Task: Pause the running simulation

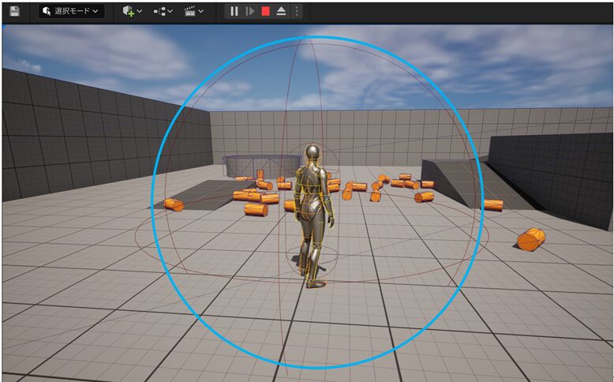Action: click(x=234, y=11)
